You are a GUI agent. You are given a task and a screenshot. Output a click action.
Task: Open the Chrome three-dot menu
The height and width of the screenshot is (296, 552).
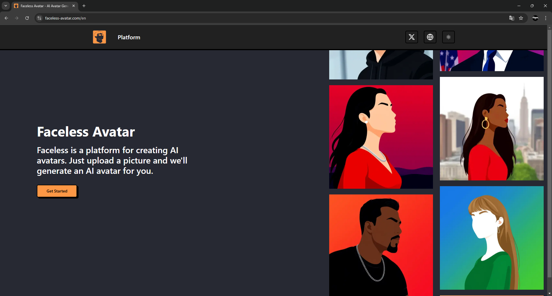[x=546, y=18]
